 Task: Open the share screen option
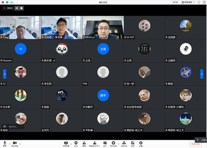click(66, 144)
